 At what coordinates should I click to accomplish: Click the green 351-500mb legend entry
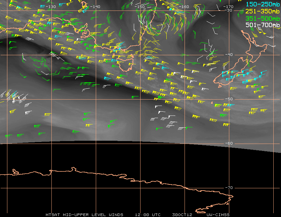pos(262,19)
